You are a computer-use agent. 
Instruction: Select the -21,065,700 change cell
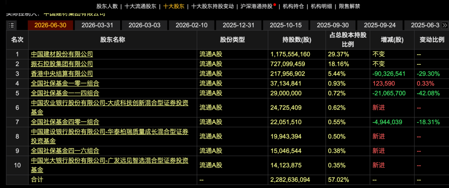point(389,93)
